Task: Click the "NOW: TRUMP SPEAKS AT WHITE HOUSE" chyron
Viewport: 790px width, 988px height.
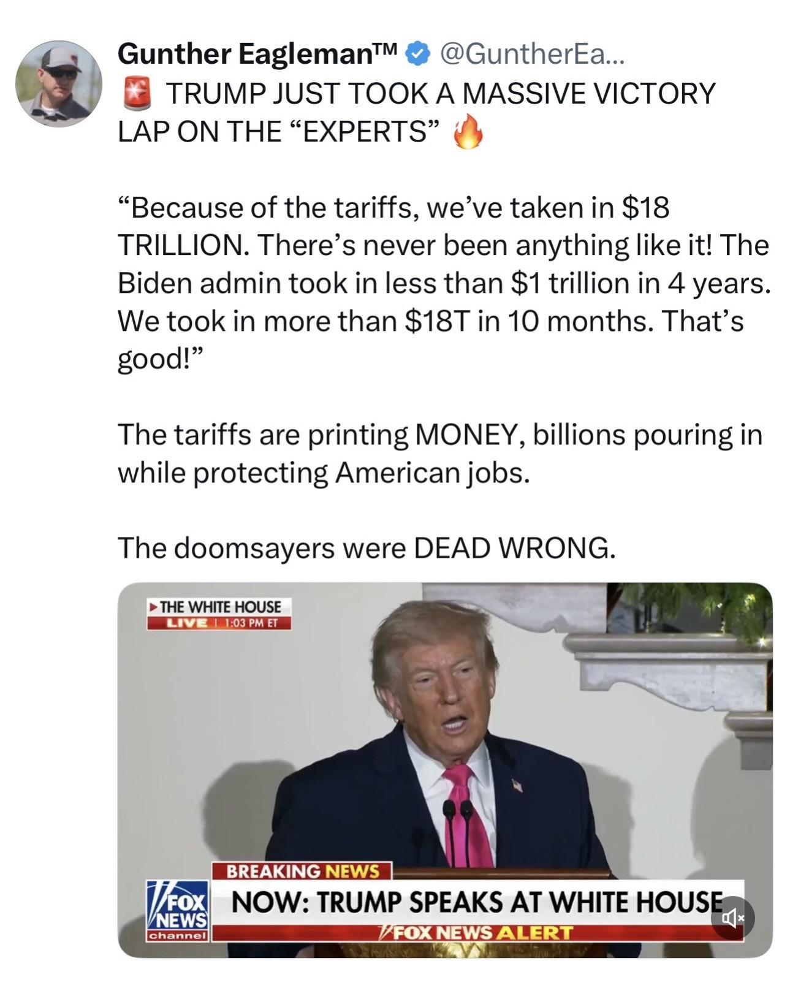Action: coord(477,902)
